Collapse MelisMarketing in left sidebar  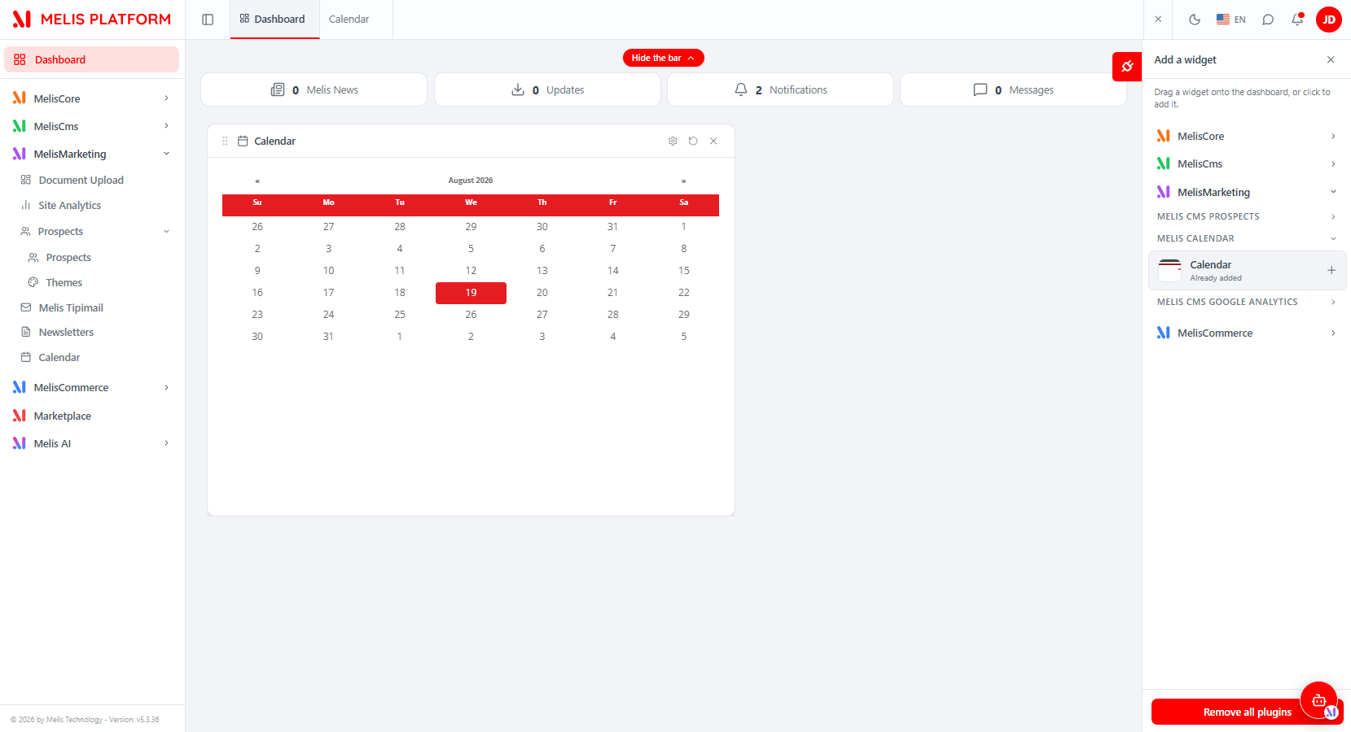tap(91, 154)
